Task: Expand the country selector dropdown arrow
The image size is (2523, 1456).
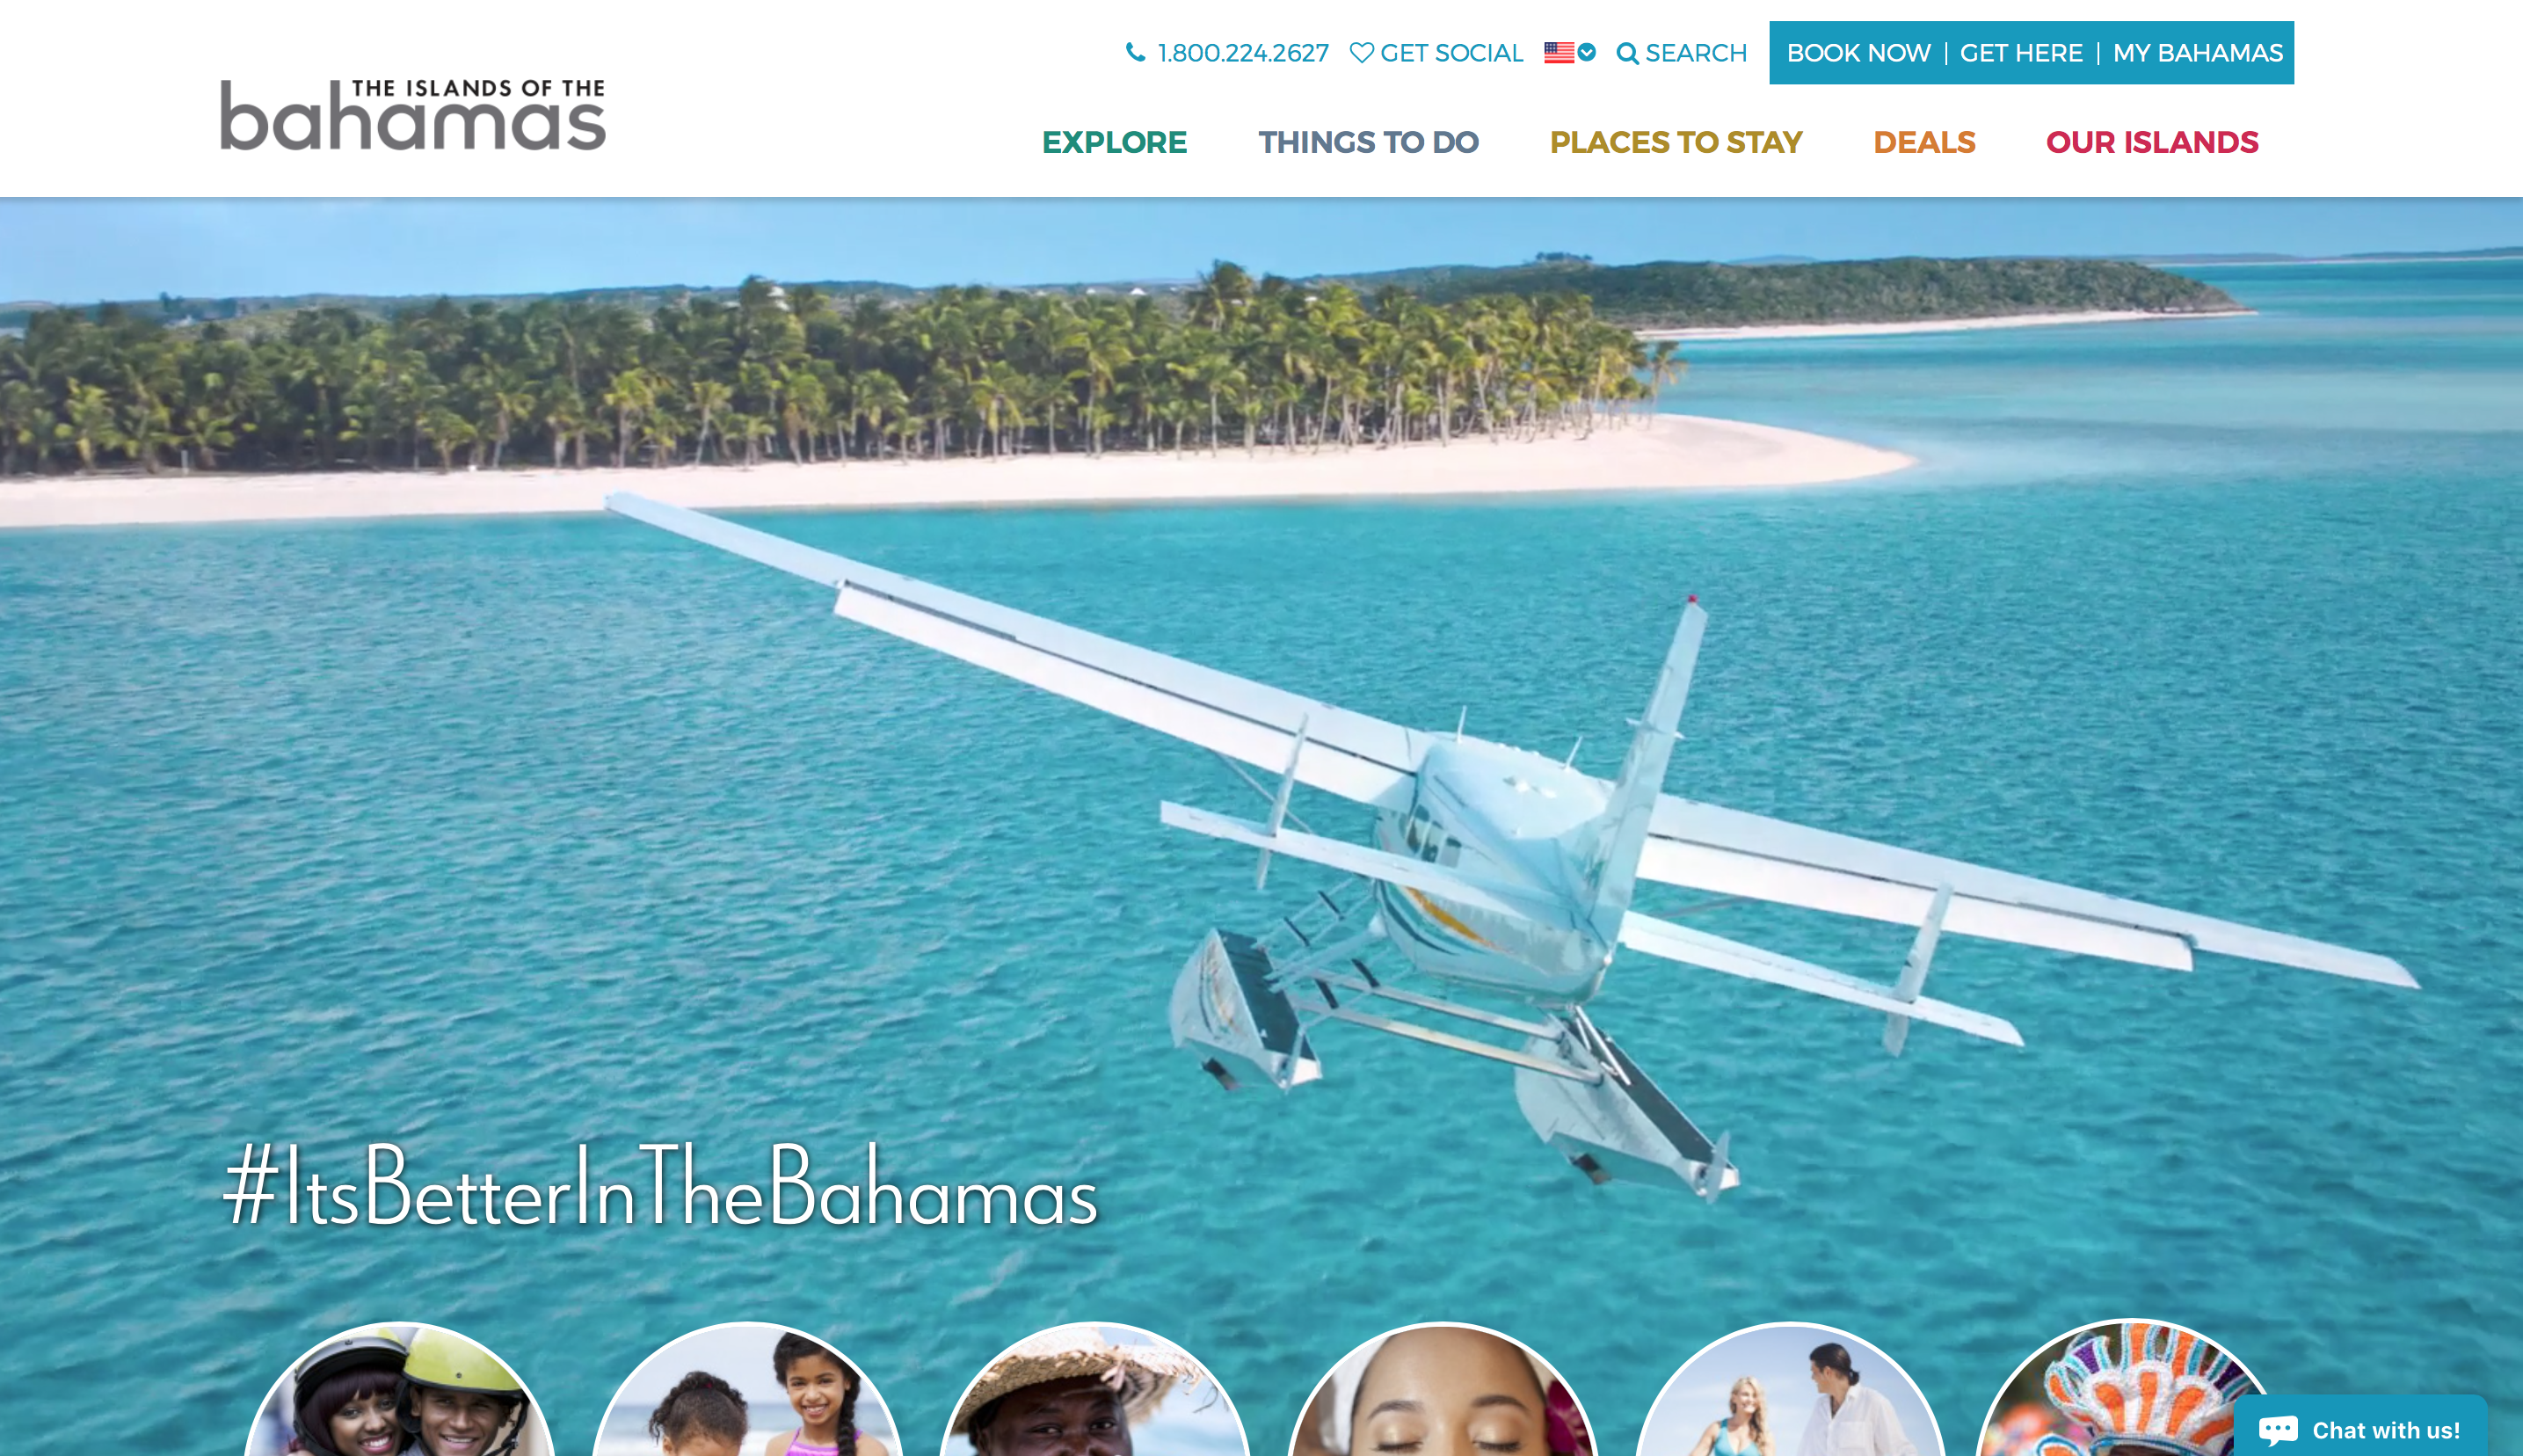Action: pyautogui.click(x=1587, y=52)
